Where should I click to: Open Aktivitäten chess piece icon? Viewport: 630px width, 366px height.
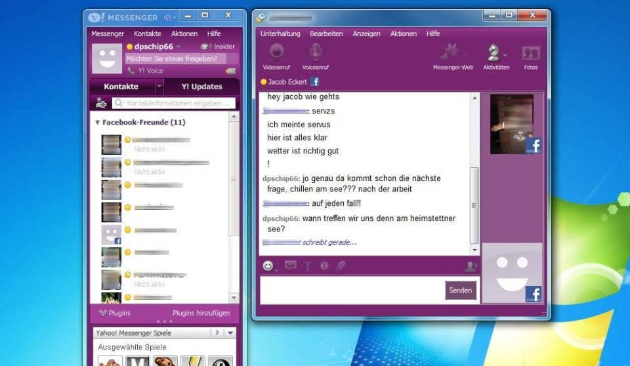tap(494, 52)
